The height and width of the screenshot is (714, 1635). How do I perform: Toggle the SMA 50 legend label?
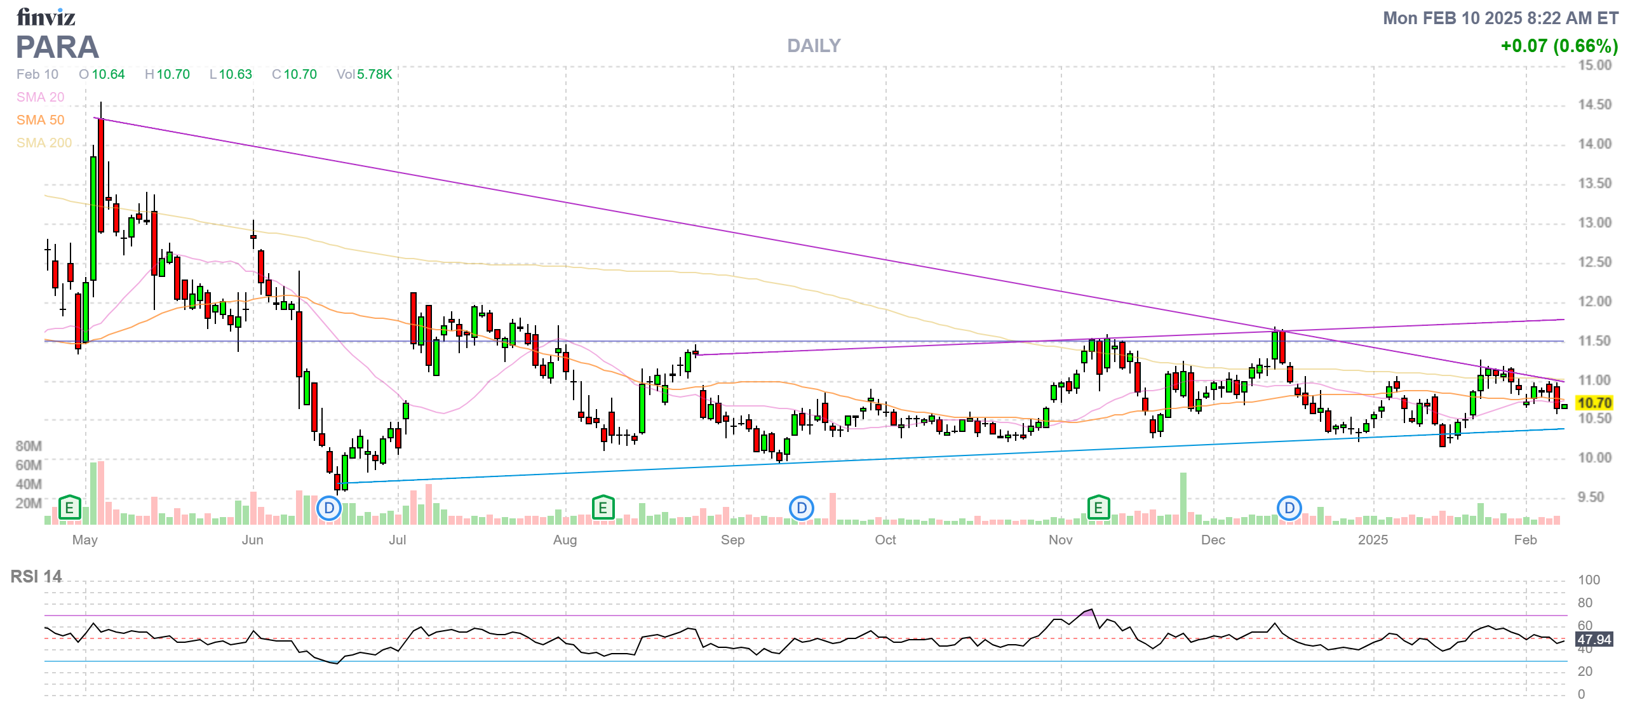click(40, 120)
